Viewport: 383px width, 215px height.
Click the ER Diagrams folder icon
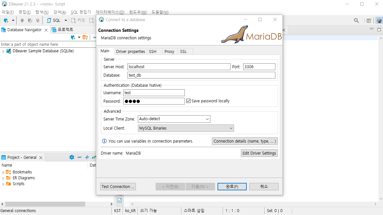pyautogui.click(x=8, y=178)
